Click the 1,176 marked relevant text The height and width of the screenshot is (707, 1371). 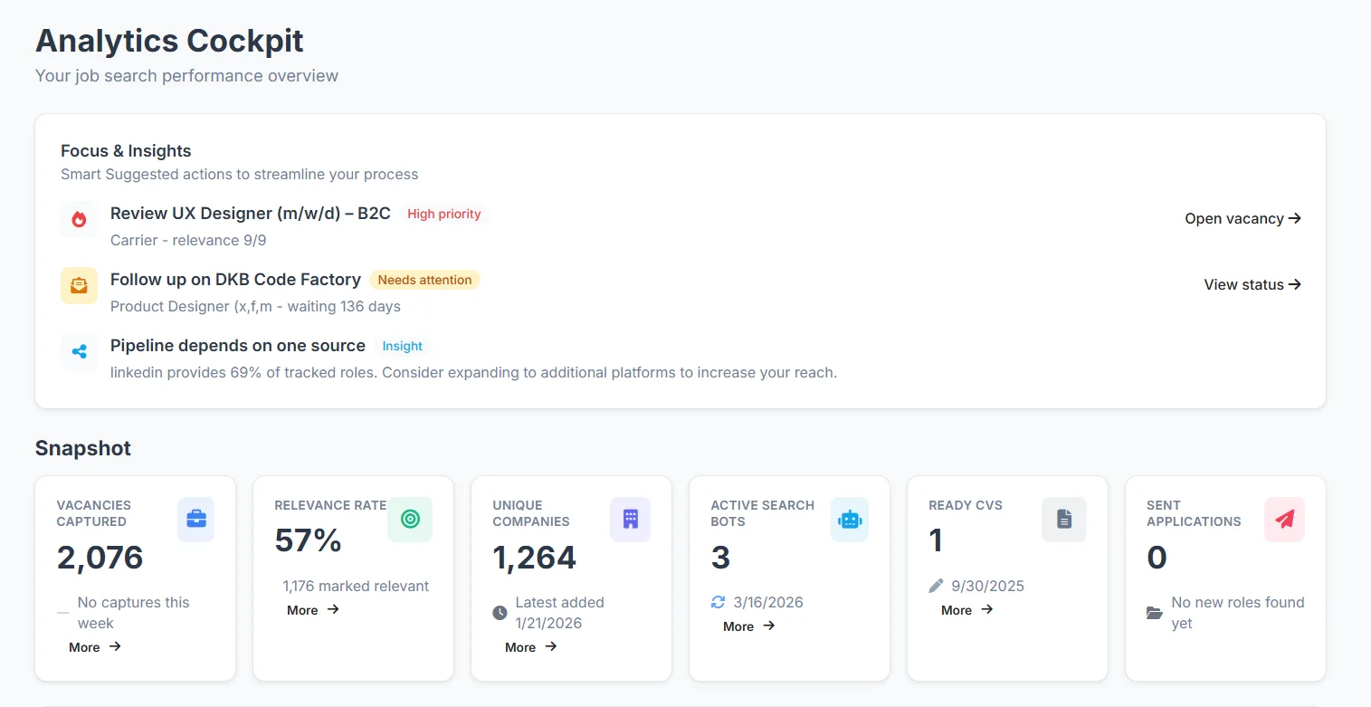(x=356, y=586)
